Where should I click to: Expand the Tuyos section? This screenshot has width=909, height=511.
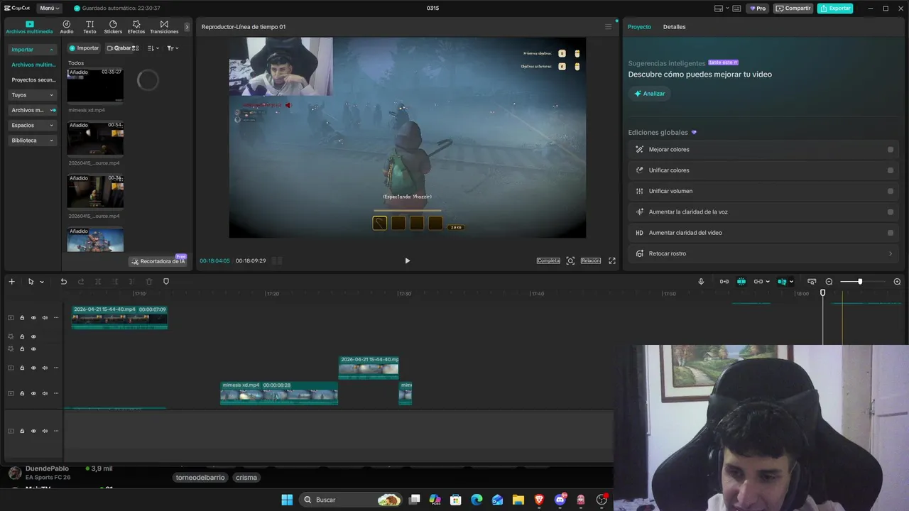[33, 95]
